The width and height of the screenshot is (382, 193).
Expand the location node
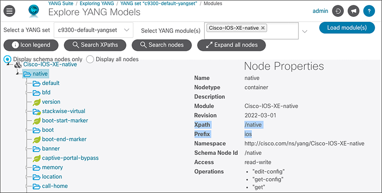tap(27, 177)
